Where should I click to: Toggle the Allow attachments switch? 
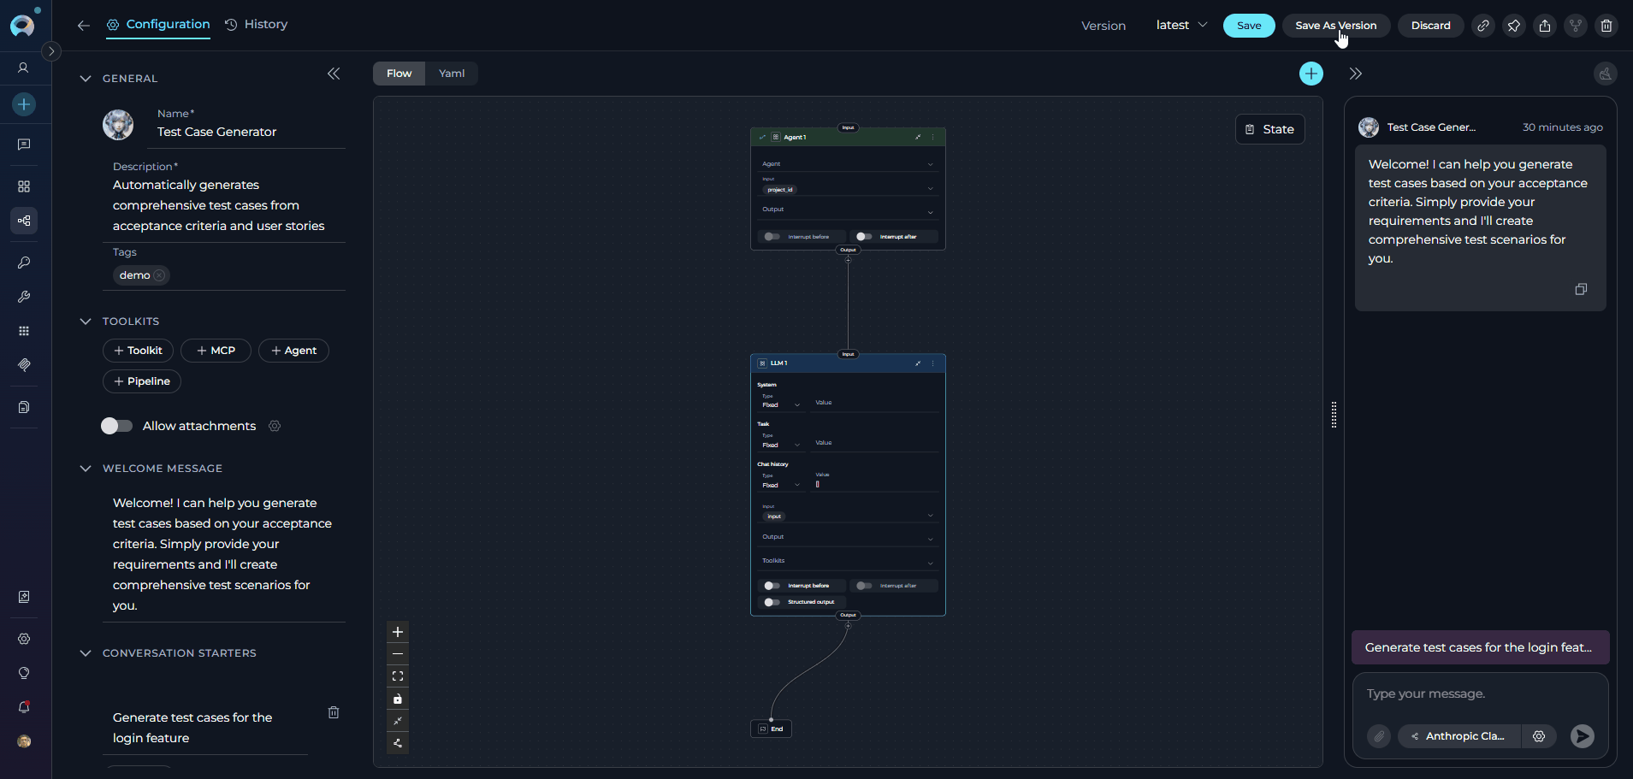pos(117,426)
